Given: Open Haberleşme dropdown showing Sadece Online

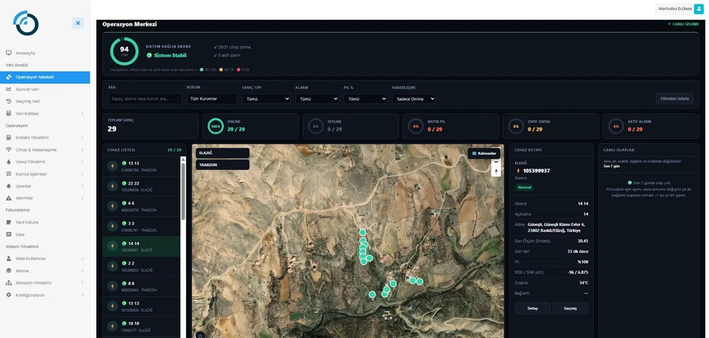Looking at the screenshot, I should click(x=414, y=99).
